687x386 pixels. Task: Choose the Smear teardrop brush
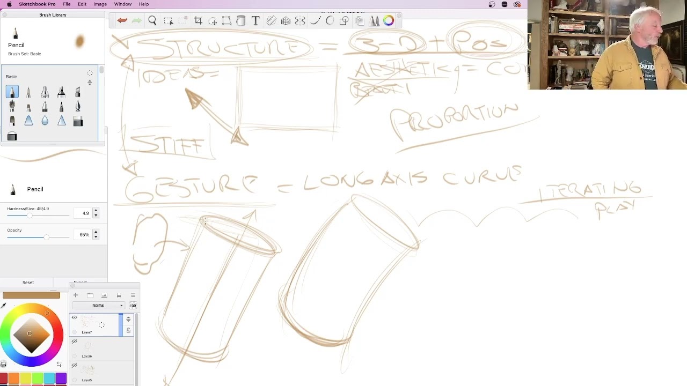pyautogui.click(x=45, y=122)
